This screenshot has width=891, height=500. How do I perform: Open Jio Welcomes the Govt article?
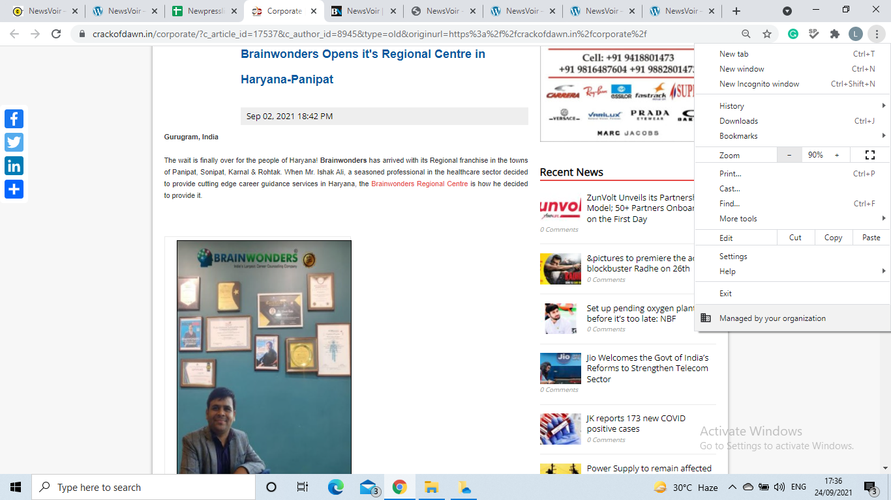[647, 368]
